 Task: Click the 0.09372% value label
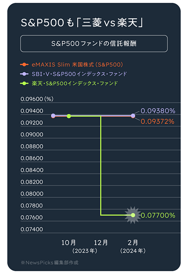click(x=158, y=122)
